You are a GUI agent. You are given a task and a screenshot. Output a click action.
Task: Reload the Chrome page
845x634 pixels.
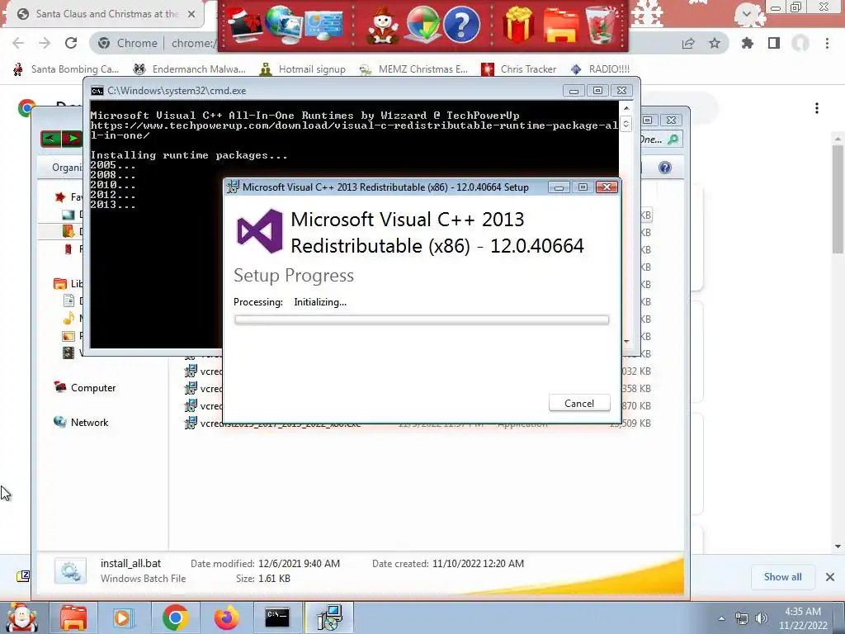tap(71, 43)
